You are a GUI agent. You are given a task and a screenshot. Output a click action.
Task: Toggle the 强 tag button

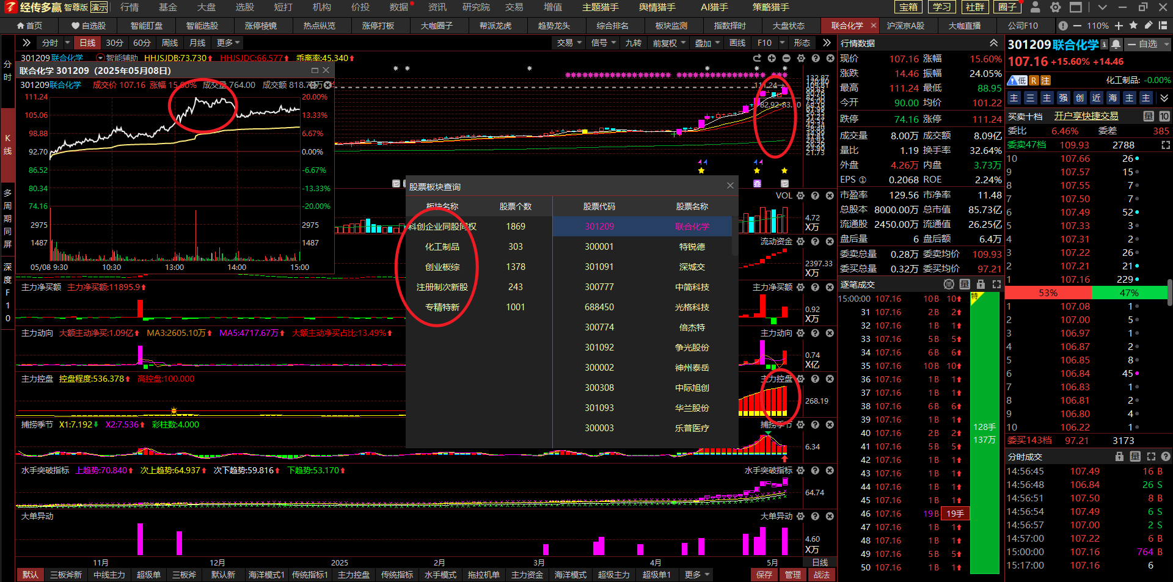[1064, 98]
